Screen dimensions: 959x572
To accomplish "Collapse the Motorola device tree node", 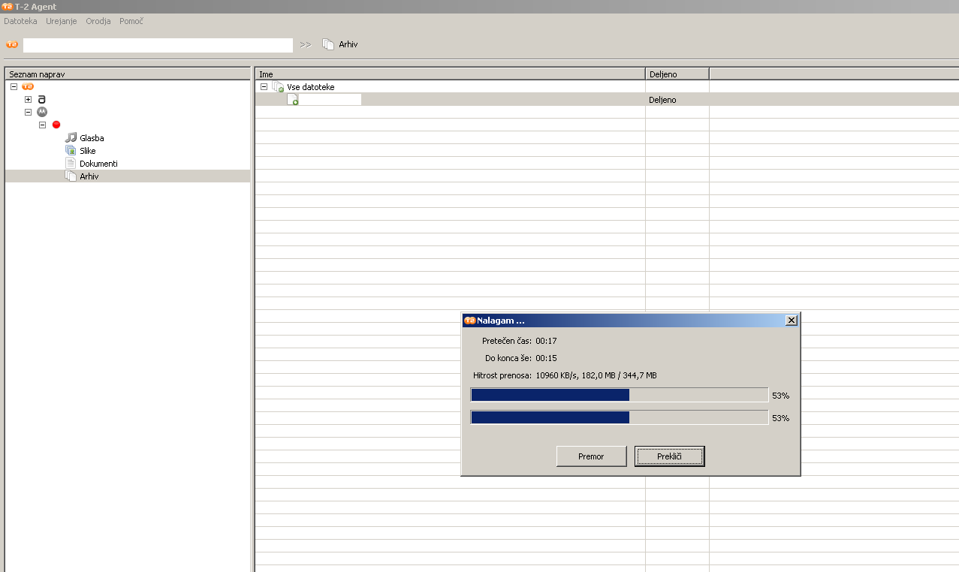I will click(28, 112).
